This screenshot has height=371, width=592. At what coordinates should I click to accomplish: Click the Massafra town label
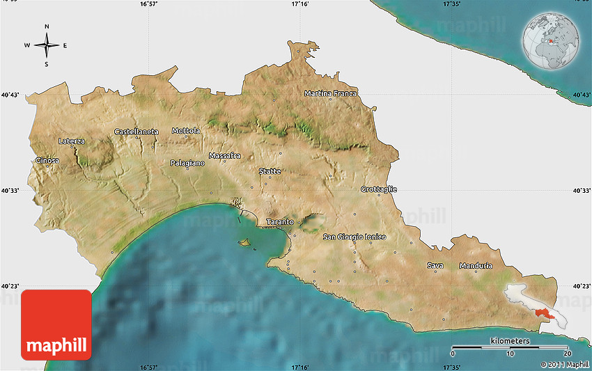tap(224, 156)
